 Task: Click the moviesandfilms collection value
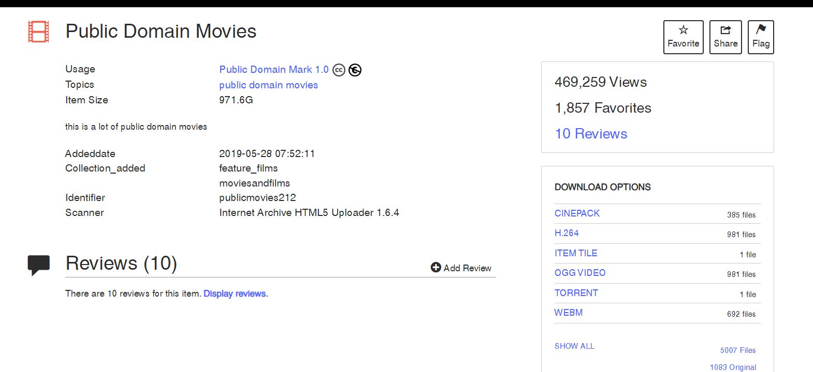pyautogui.click(x=254, y=183)
